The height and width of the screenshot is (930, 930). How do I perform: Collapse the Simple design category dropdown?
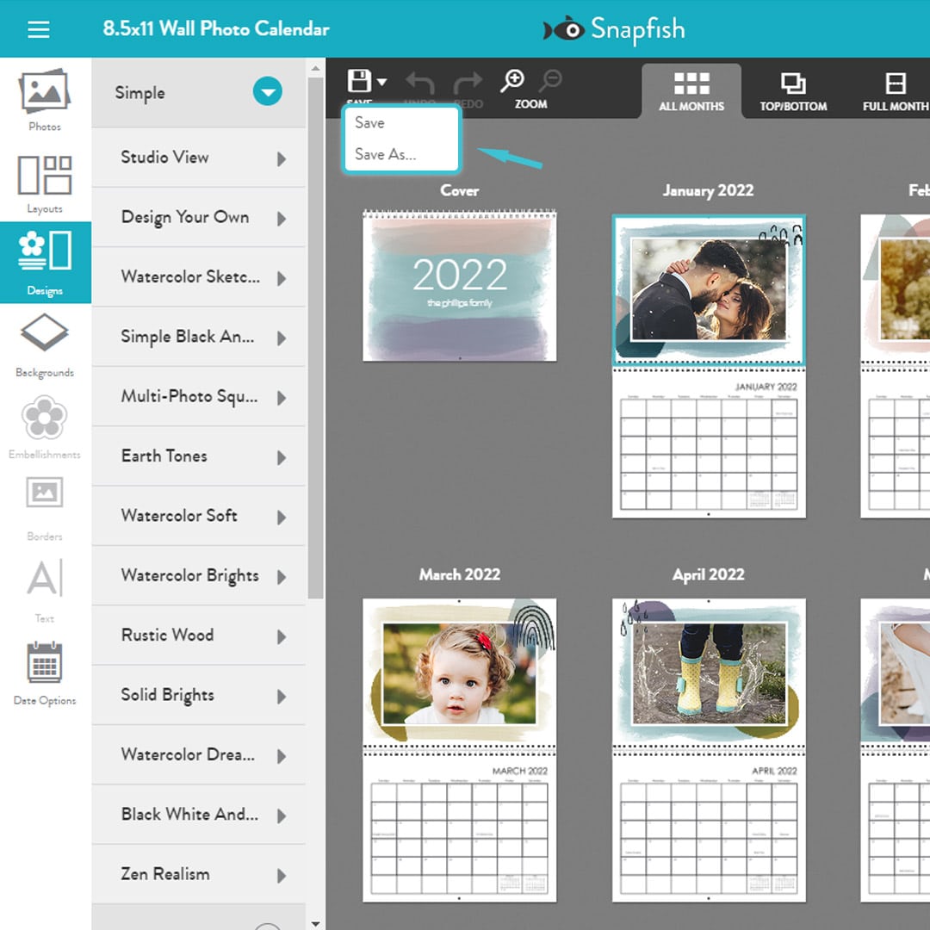pos(267,92)
